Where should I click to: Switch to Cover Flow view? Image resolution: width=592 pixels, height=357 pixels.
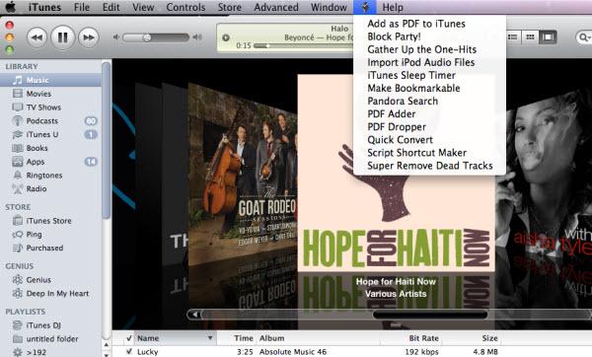(x=548, y=37)
